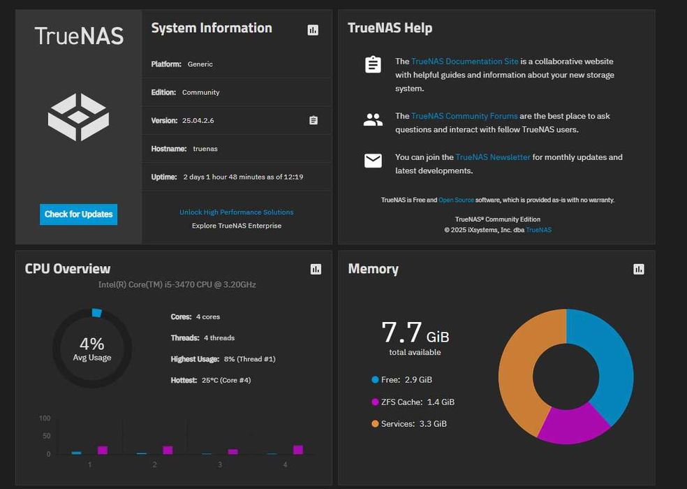The height and width of the screenshot is (489, 687).
Task: Click the TrueNAS cube logo
Action: click(x=78, y=117)
